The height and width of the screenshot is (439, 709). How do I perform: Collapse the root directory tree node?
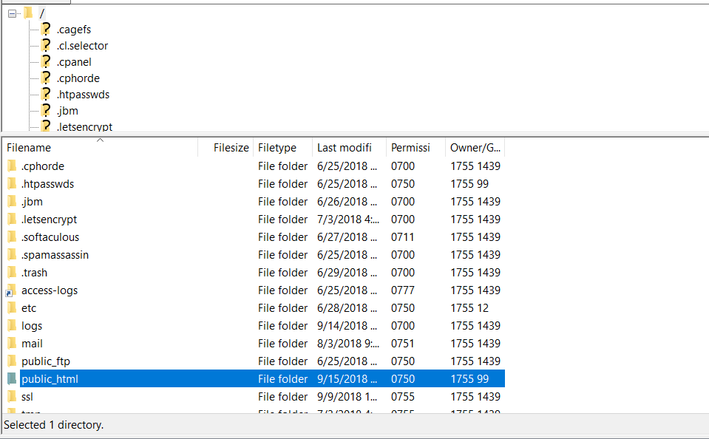12,13
